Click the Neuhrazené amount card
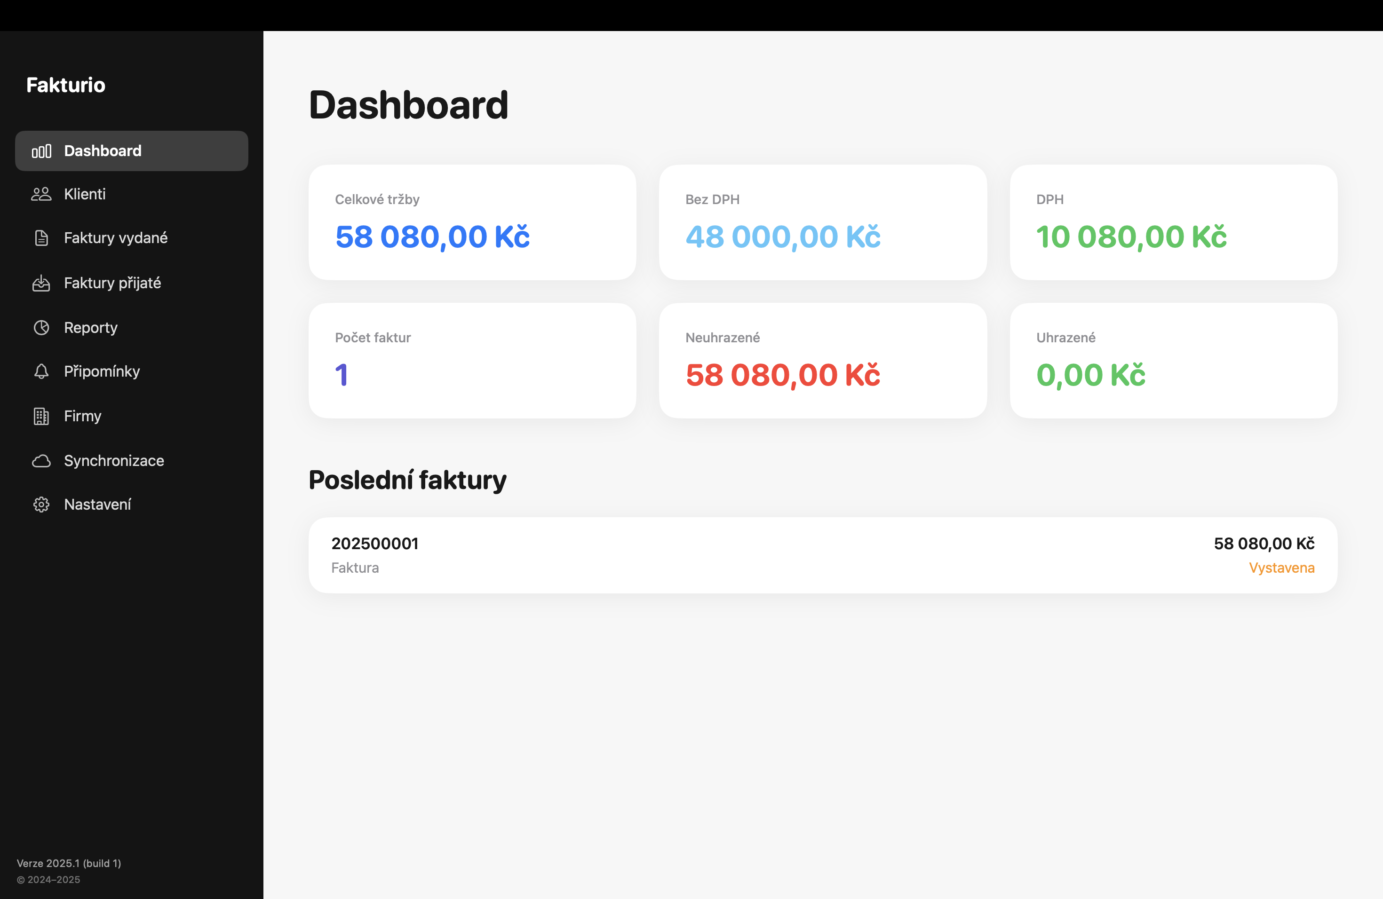This screenshot has height=899, width=1383. 823,361
